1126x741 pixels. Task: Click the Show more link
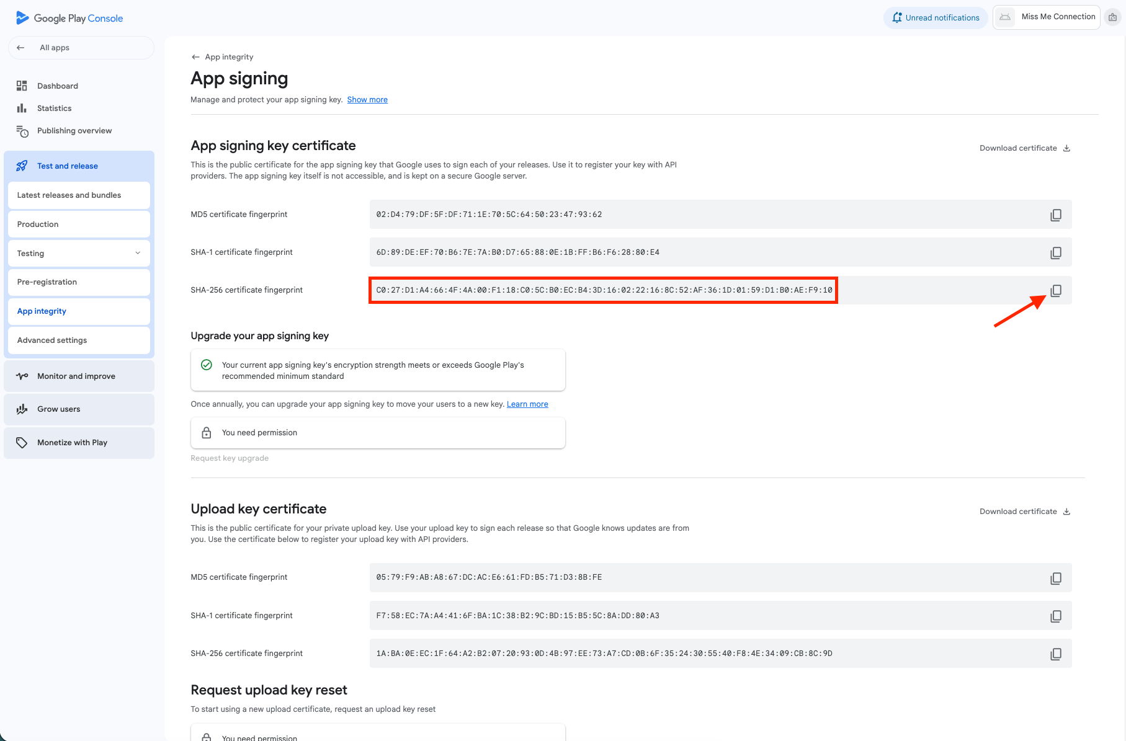coord(367,100)
